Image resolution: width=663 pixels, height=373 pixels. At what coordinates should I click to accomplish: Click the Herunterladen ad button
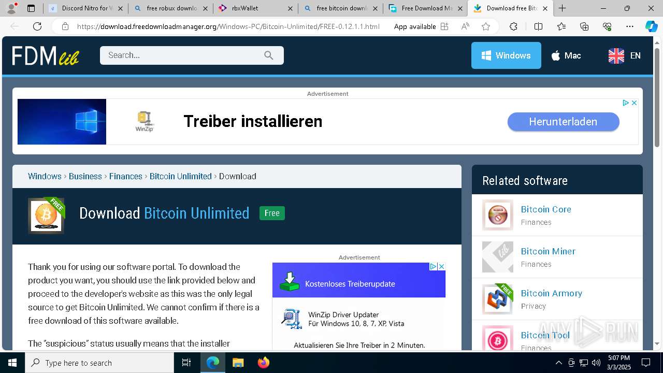(563, 122)
